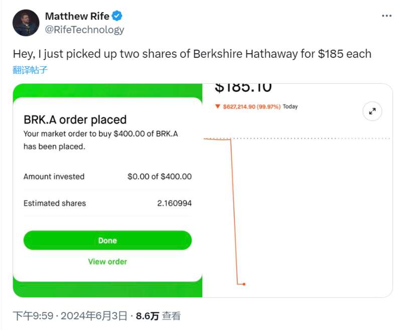402x330 pixels.
Task: Select the Estimated shares row showing 2.160994
Action: coord(108,203)
